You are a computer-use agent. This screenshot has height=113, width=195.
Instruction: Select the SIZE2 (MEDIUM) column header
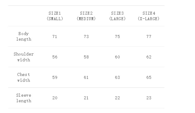(86, 16)
